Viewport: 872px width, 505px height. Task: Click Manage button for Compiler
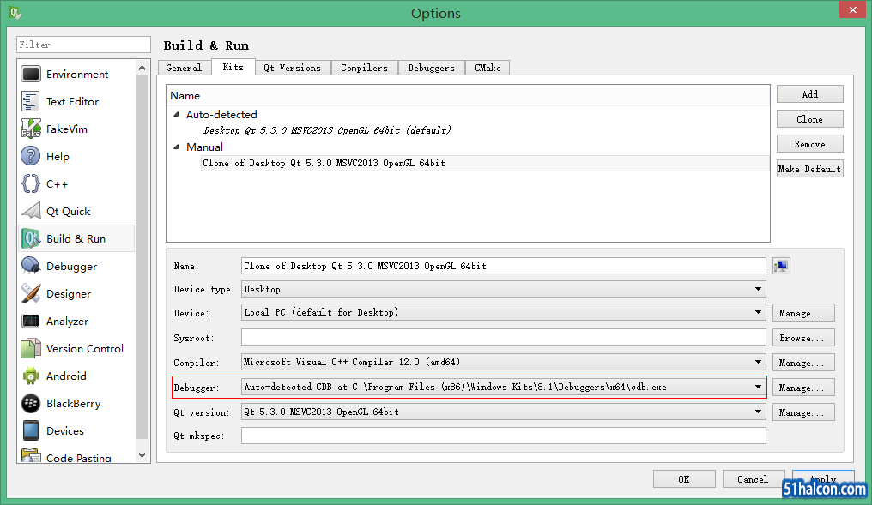803,363
